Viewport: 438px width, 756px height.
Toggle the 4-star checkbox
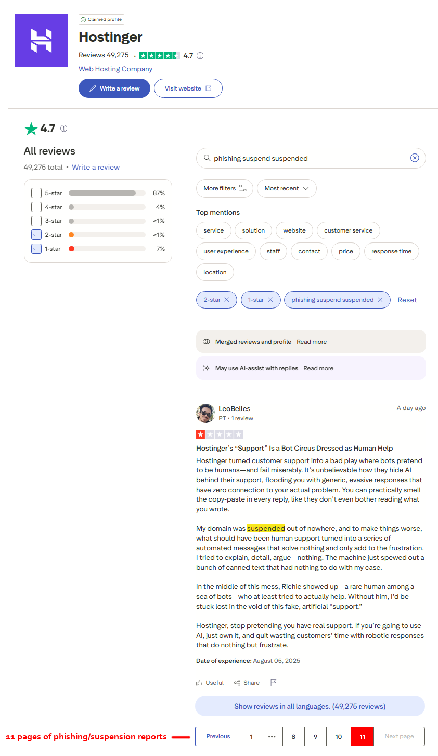point(36,207)
